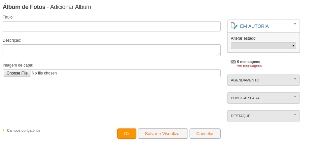Expand the Agendamento panel arrow
This screenshot has height=147, width=322.
click(295, 79)
